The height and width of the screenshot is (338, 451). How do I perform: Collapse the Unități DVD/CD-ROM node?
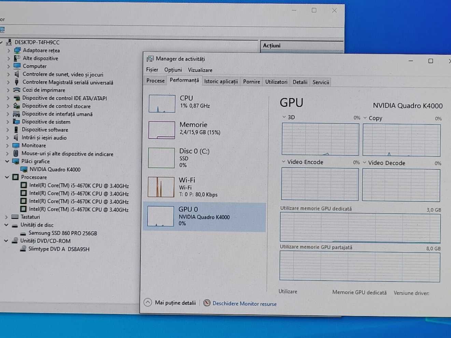point(6,241)
